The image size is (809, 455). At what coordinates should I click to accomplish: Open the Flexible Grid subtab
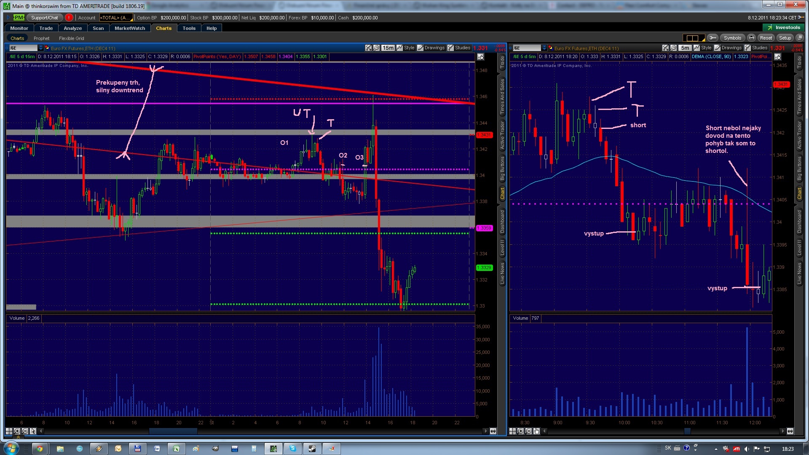[x=71, y=38]
